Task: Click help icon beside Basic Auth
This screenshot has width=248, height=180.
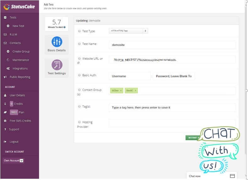Action: tap(79, 75)
